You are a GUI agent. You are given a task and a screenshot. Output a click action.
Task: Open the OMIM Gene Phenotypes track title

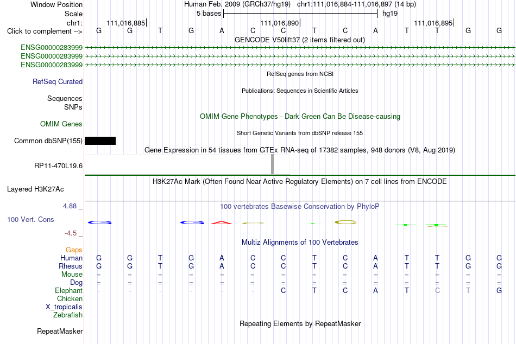click(x=300, y=117)
